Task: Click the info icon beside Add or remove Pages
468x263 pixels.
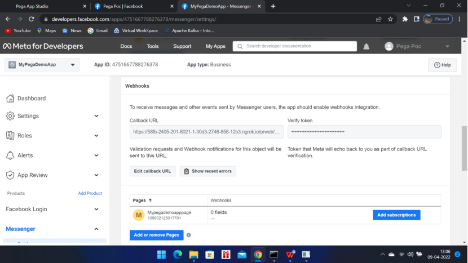Action: click(x=189, y=235)
